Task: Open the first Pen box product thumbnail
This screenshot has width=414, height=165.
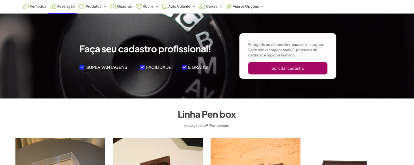Action: [x=60, y=152]
